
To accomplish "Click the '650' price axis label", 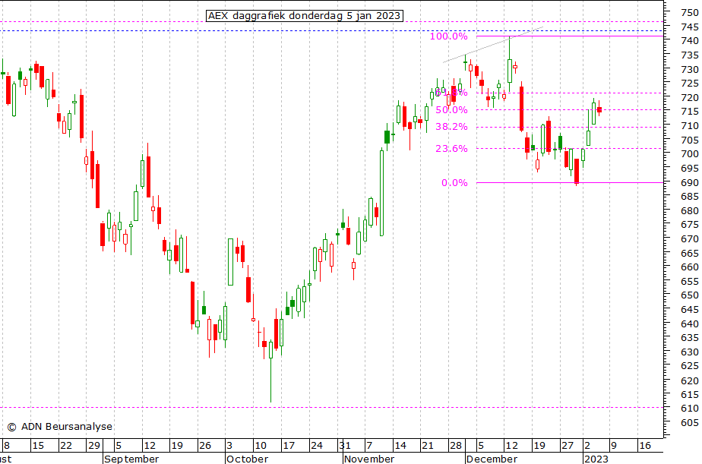I will click(690, 295).
